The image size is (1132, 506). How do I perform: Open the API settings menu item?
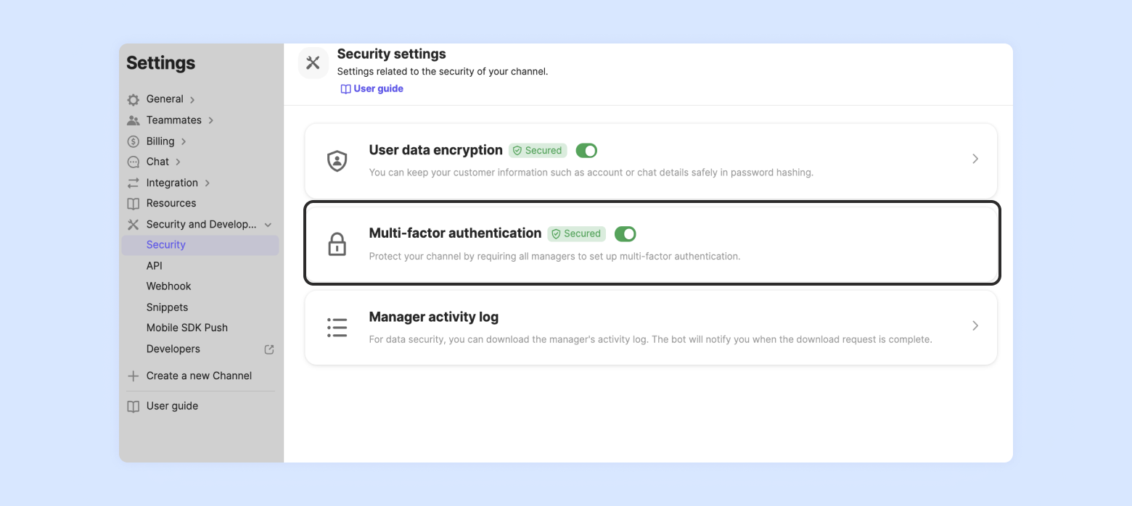tap(155, 266)
